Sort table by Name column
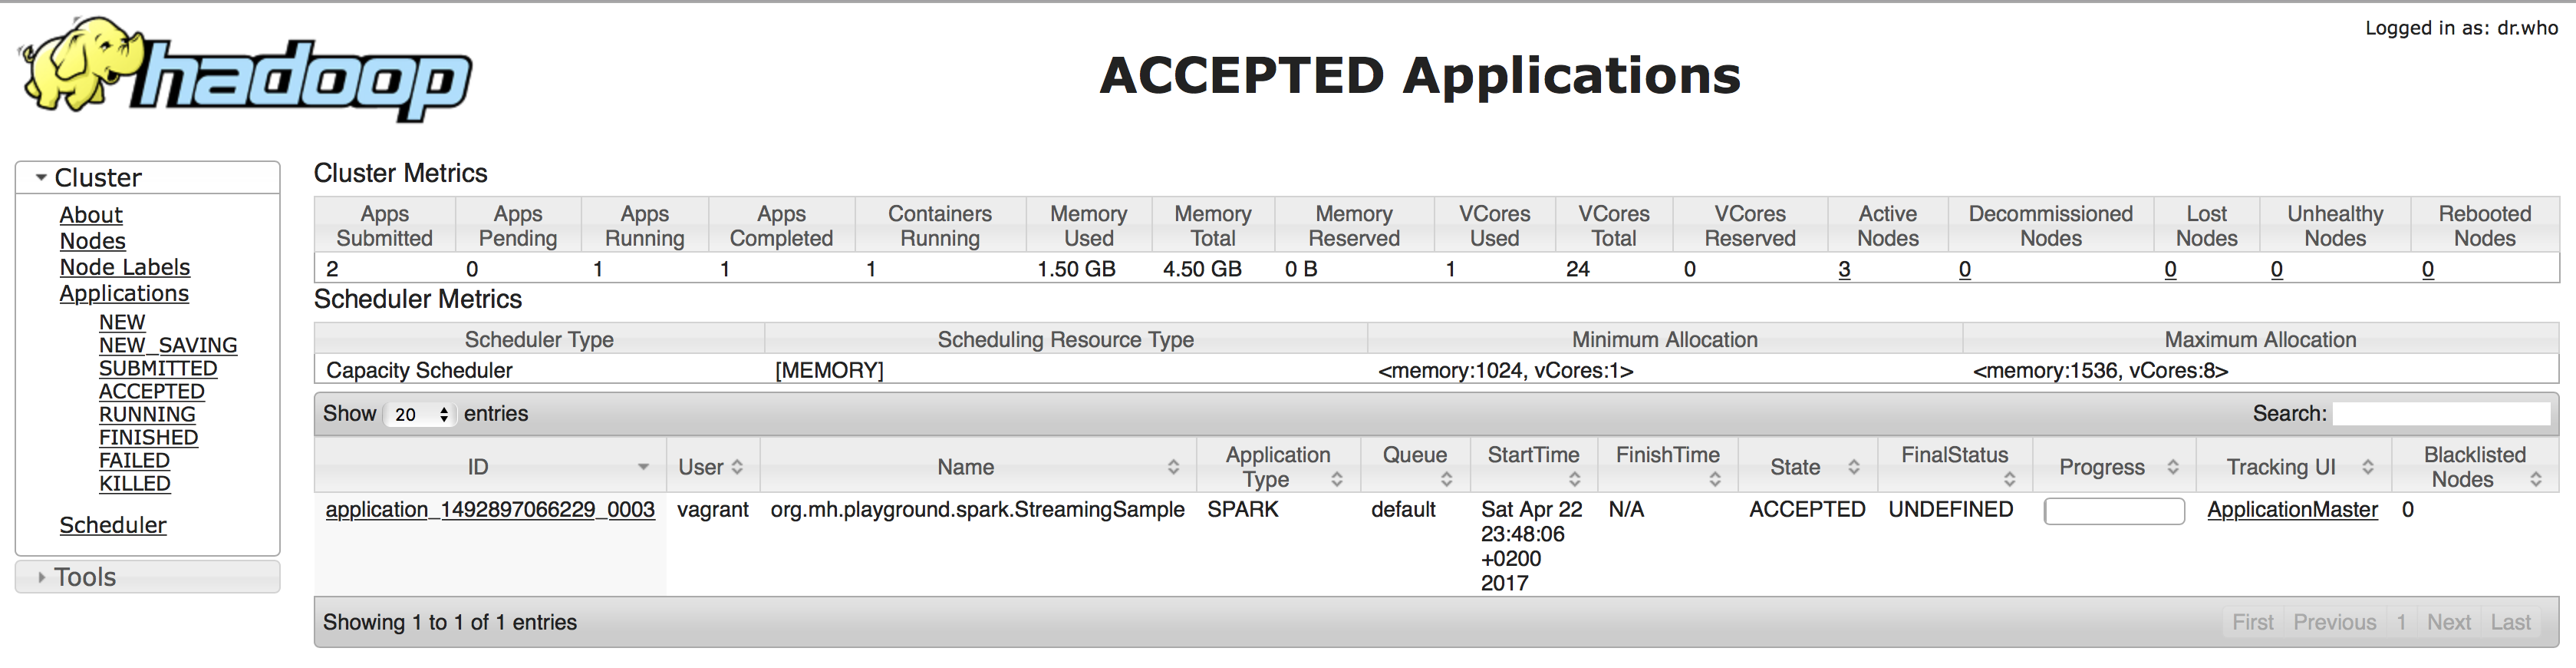This screenshot has height=668, width=2576. point(978,467)
